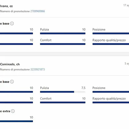This screenshot has height=129, width=129.
Task: Click info icon beside base heading in Ivana's review
Action: click(x=12, y=24)
